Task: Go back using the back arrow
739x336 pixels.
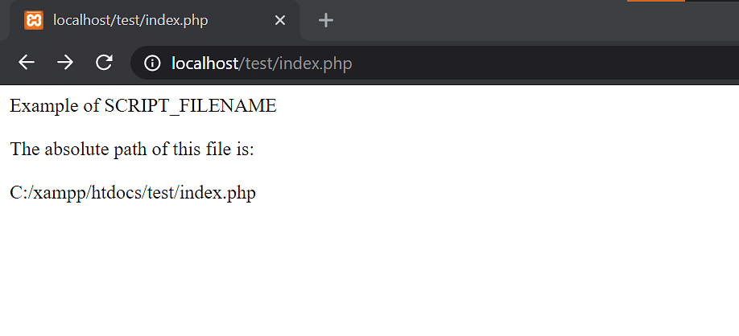Action: 27,62
